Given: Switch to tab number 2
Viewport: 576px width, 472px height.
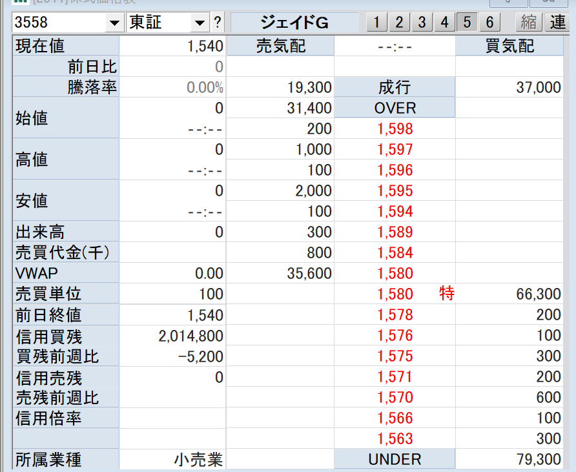Looking at the screenshot, I should [399, 23].
